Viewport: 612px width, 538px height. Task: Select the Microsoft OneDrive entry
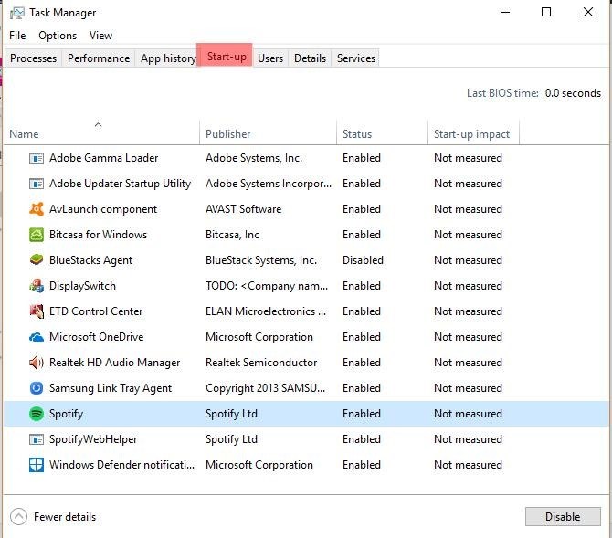tap(97, 337)
